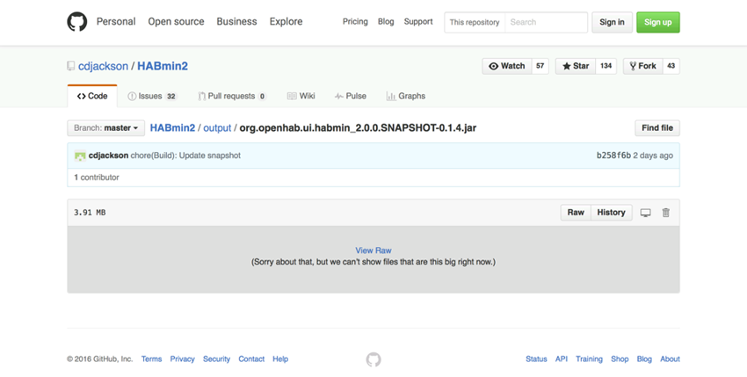The width and height of the screenshot is (747, 377).
Task: Open the cdjackson owner profile link
Action: point(103,66)
